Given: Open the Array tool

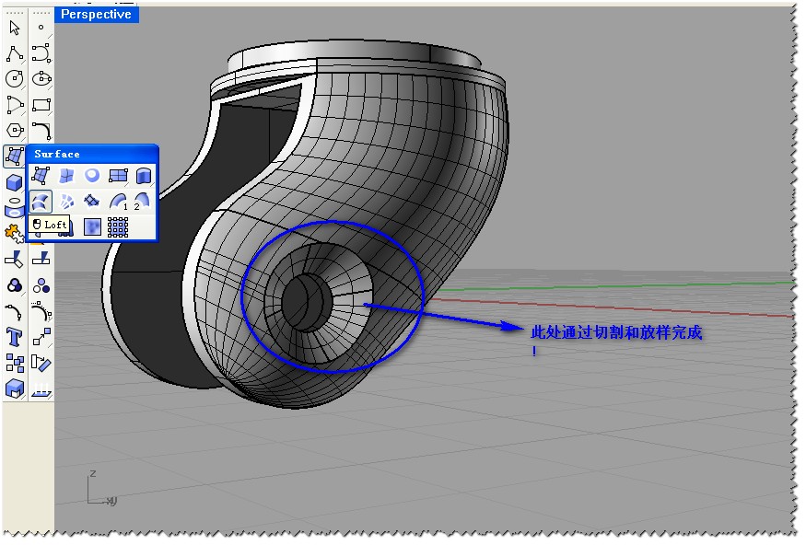Looking at the screenshot, I should pyautogui.click(x=15, y=363).
